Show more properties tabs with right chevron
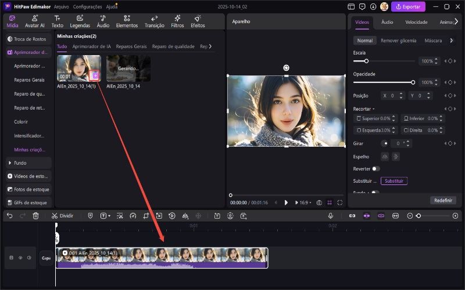Image resolution: width=465 pixels, height=290 pixels. (x=456, y=21)
